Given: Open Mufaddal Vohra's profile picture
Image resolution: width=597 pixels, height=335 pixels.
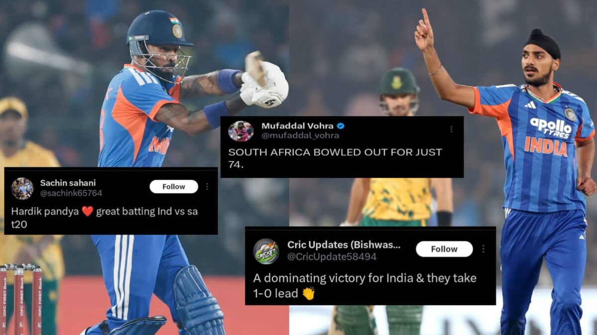Looking at the screenshot, I should [x=241, y=131].
